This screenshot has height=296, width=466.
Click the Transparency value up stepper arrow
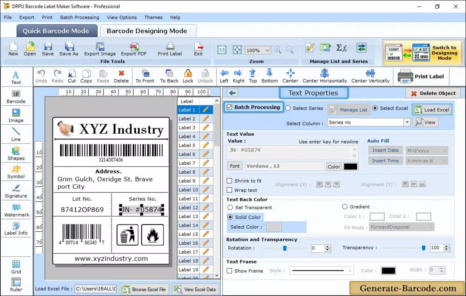click(447, 246)
